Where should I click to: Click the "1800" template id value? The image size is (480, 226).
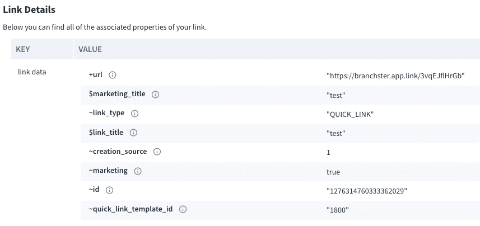[x=338, y=210]
